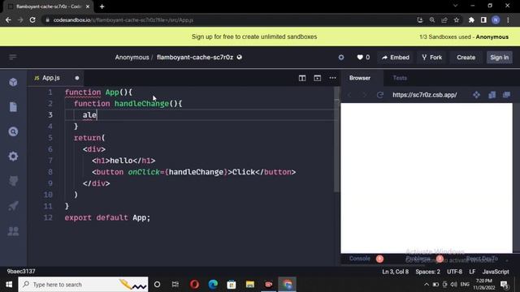Click the handleChange function name on line 2
The width and height of the screenshot is (520, 292).
pyautogui.click(x=141, y=104)
